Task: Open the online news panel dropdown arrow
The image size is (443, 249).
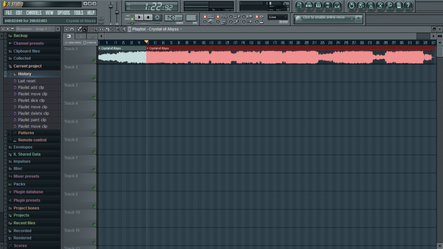Action: [x=352, y=19]
